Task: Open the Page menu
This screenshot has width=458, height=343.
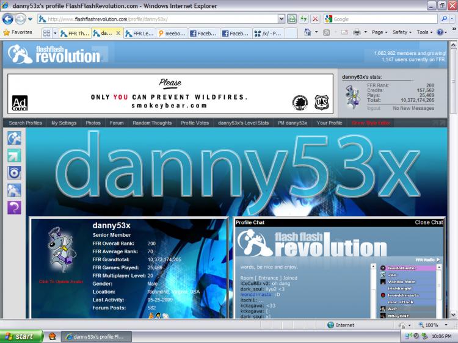Action: tap(379, 32)
